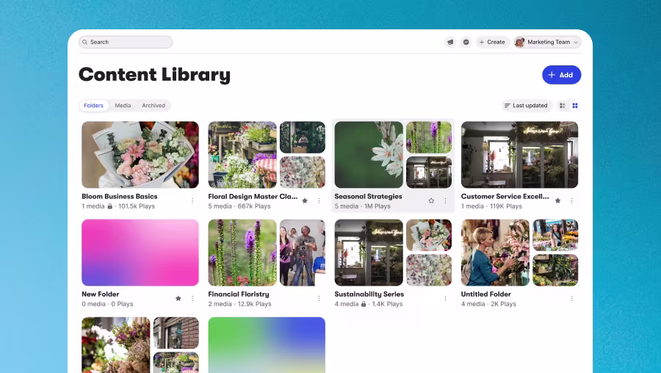The image size is (661, 373).
Task: Open the Financial Floristry purple flowers thumbnail
Action: pos(242,253)
